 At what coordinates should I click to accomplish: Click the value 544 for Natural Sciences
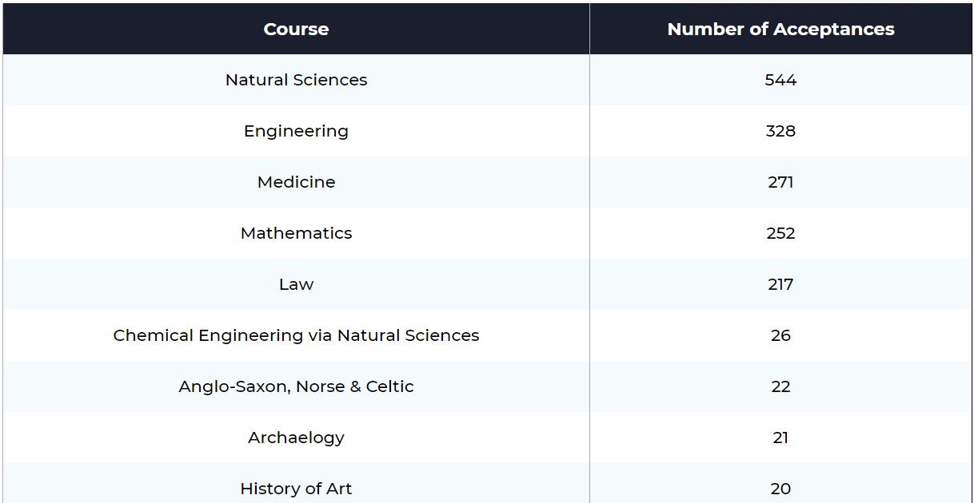click(x=780, y=80)
